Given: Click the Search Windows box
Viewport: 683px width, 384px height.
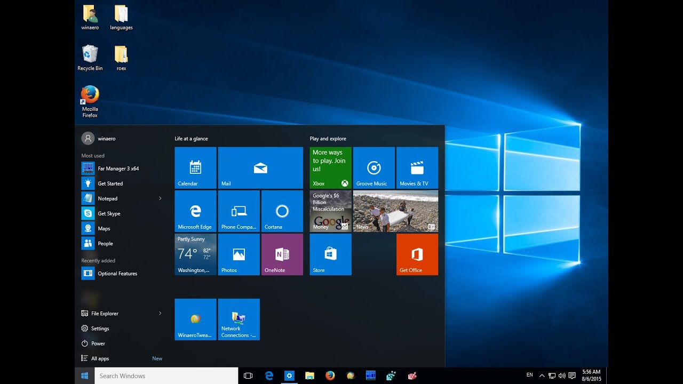Looking at the screenshot, I should click(166, 375).
